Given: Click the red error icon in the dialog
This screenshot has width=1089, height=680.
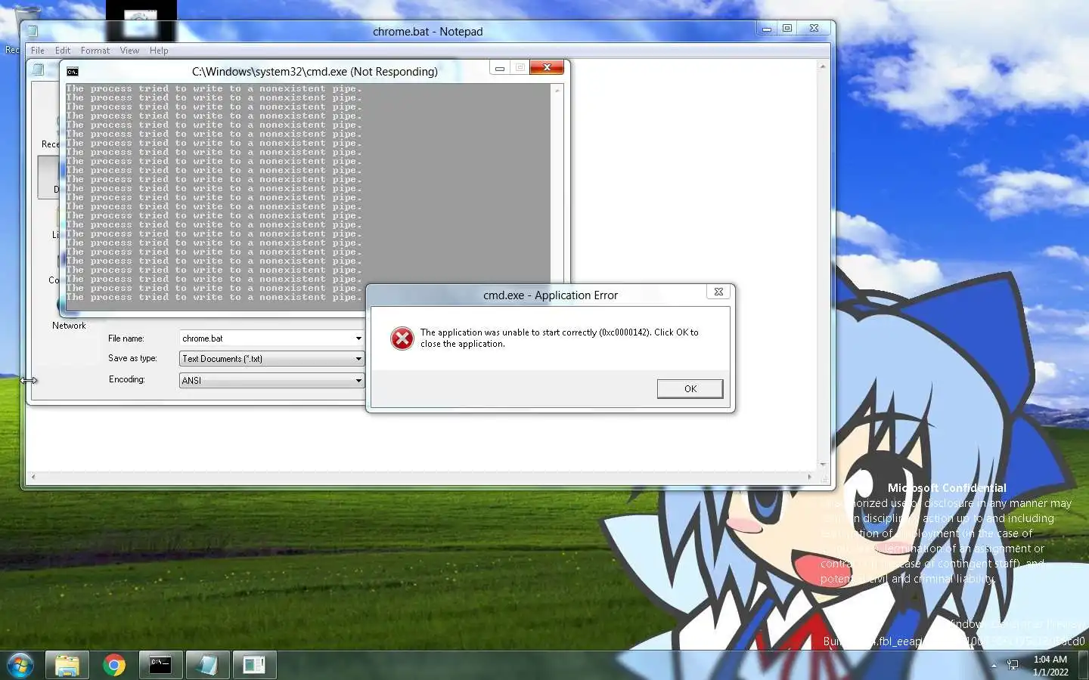Looking at the screenshot, I should [402, 338].
